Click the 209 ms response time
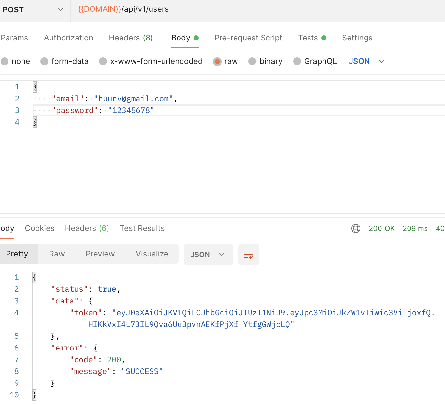The image size is (445, 404). [x=415, y=228]
